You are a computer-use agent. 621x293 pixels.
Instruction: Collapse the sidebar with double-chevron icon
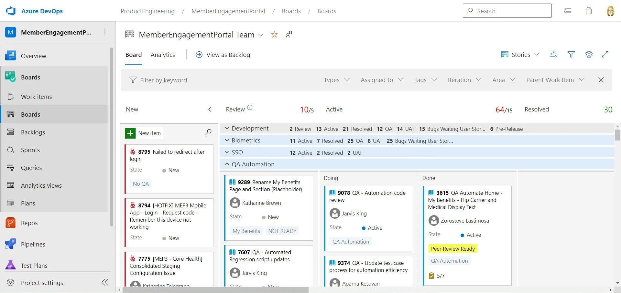[105, 283]
